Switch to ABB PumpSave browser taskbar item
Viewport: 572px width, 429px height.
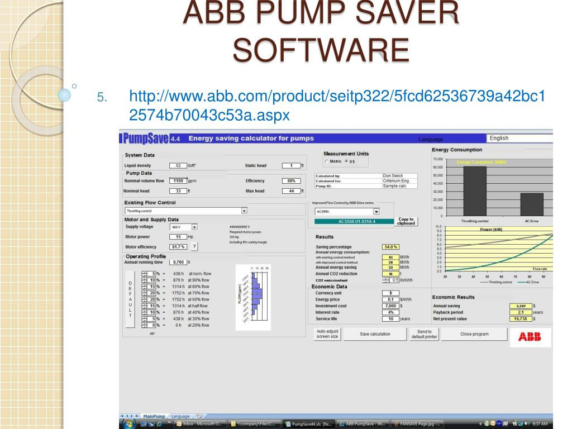click(x=363, y=424)
